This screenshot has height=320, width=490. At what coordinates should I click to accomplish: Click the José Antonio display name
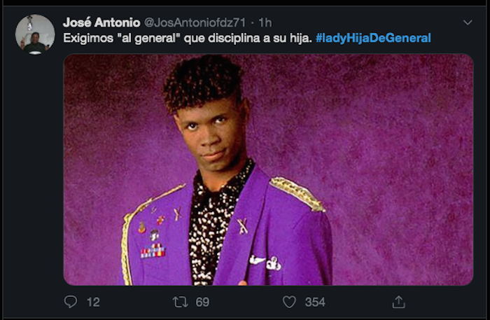pyautogui.click(x=101, y=22)
